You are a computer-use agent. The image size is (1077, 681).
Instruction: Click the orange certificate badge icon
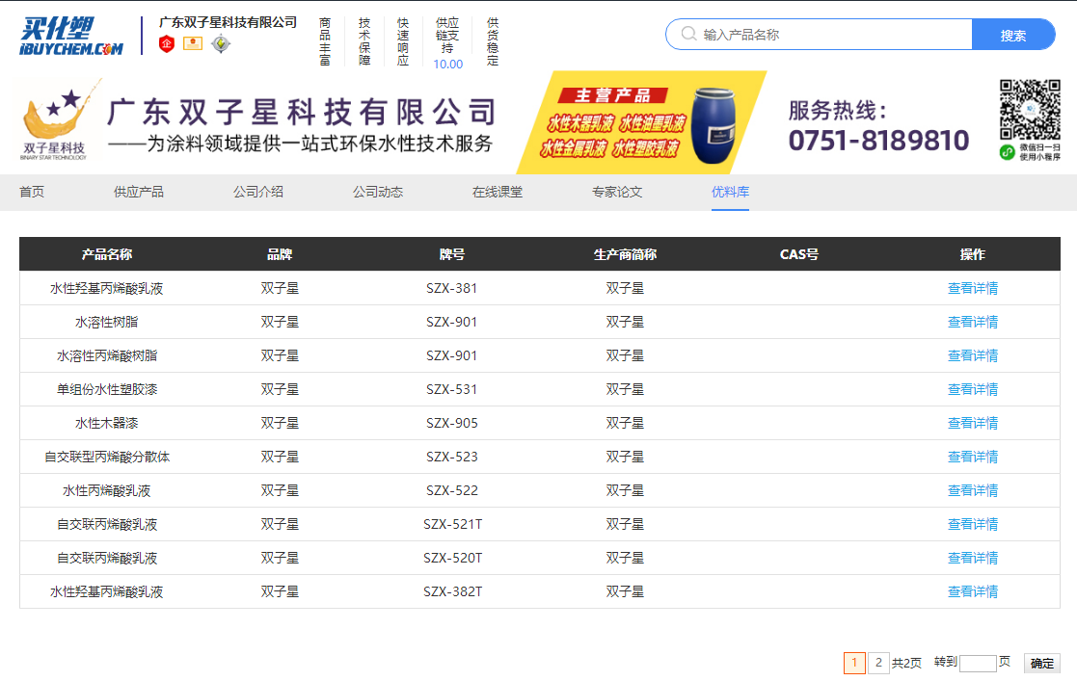point(192,44)
